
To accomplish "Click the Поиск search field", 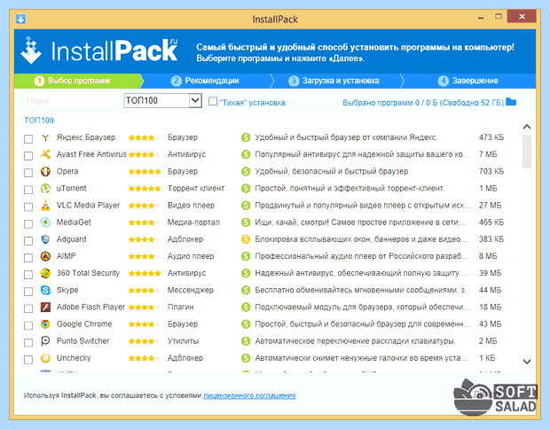I will point(72,101).
